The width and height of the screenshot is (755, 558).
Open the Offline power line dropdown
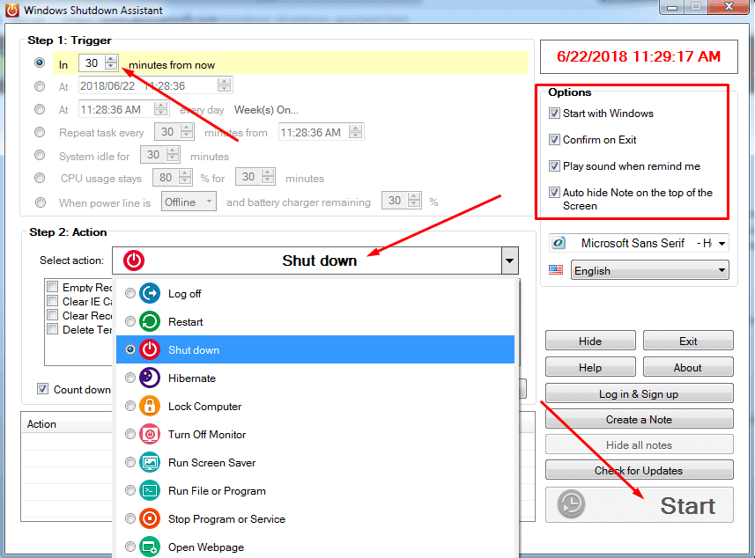point(209,202)
